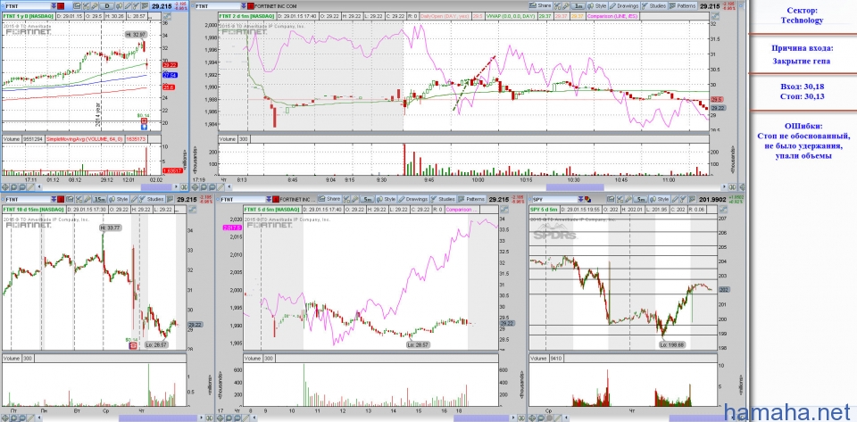
Task: Open Style icon in daily FTNT chart
Action: click(x=119, y=6)
